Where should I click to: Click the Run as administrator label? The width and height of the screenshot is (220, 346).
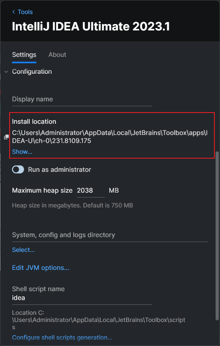pyautogui.click(x=60, y=169)
